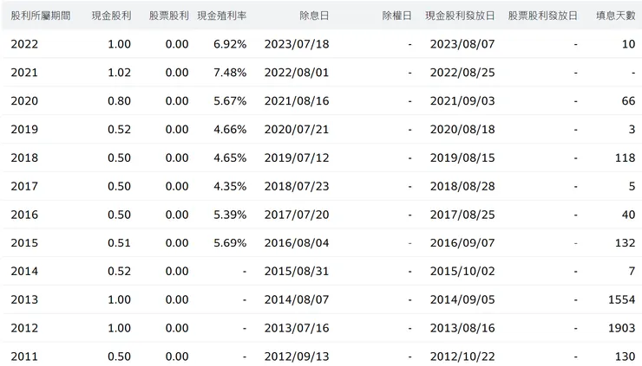Select the 2012 period cell
The height and width of the screenshot is (366, 642).
(x=24, y=328)
